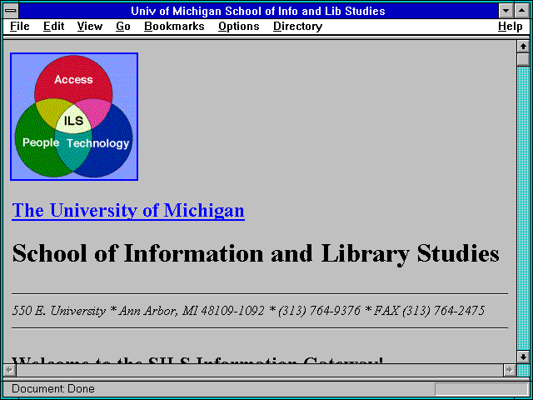Click the ILS Venn diagram logo image

tap(74, 117)
